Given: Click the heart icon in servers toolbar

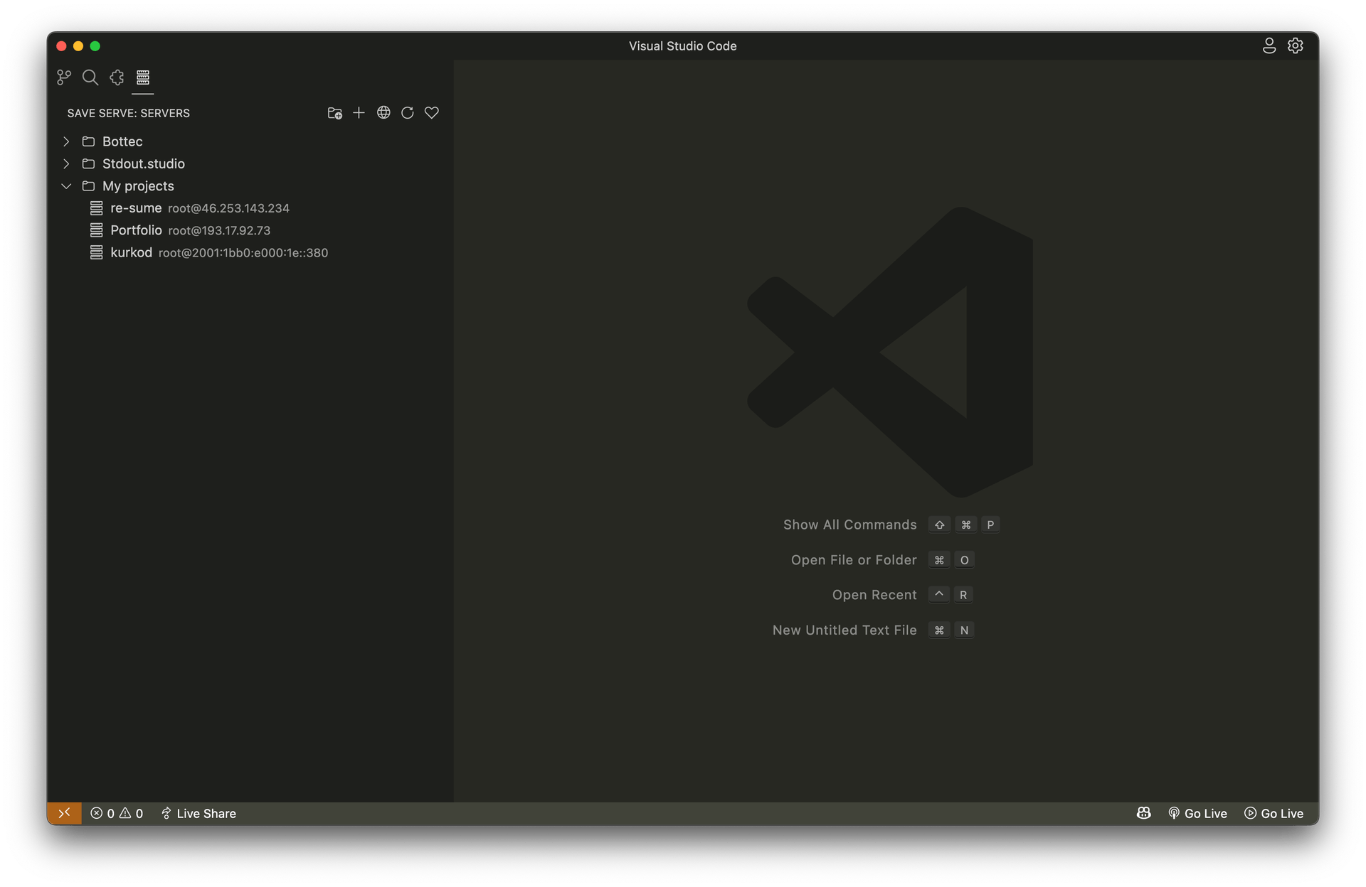Looking at the screenshot, I should tap(432, 113).
